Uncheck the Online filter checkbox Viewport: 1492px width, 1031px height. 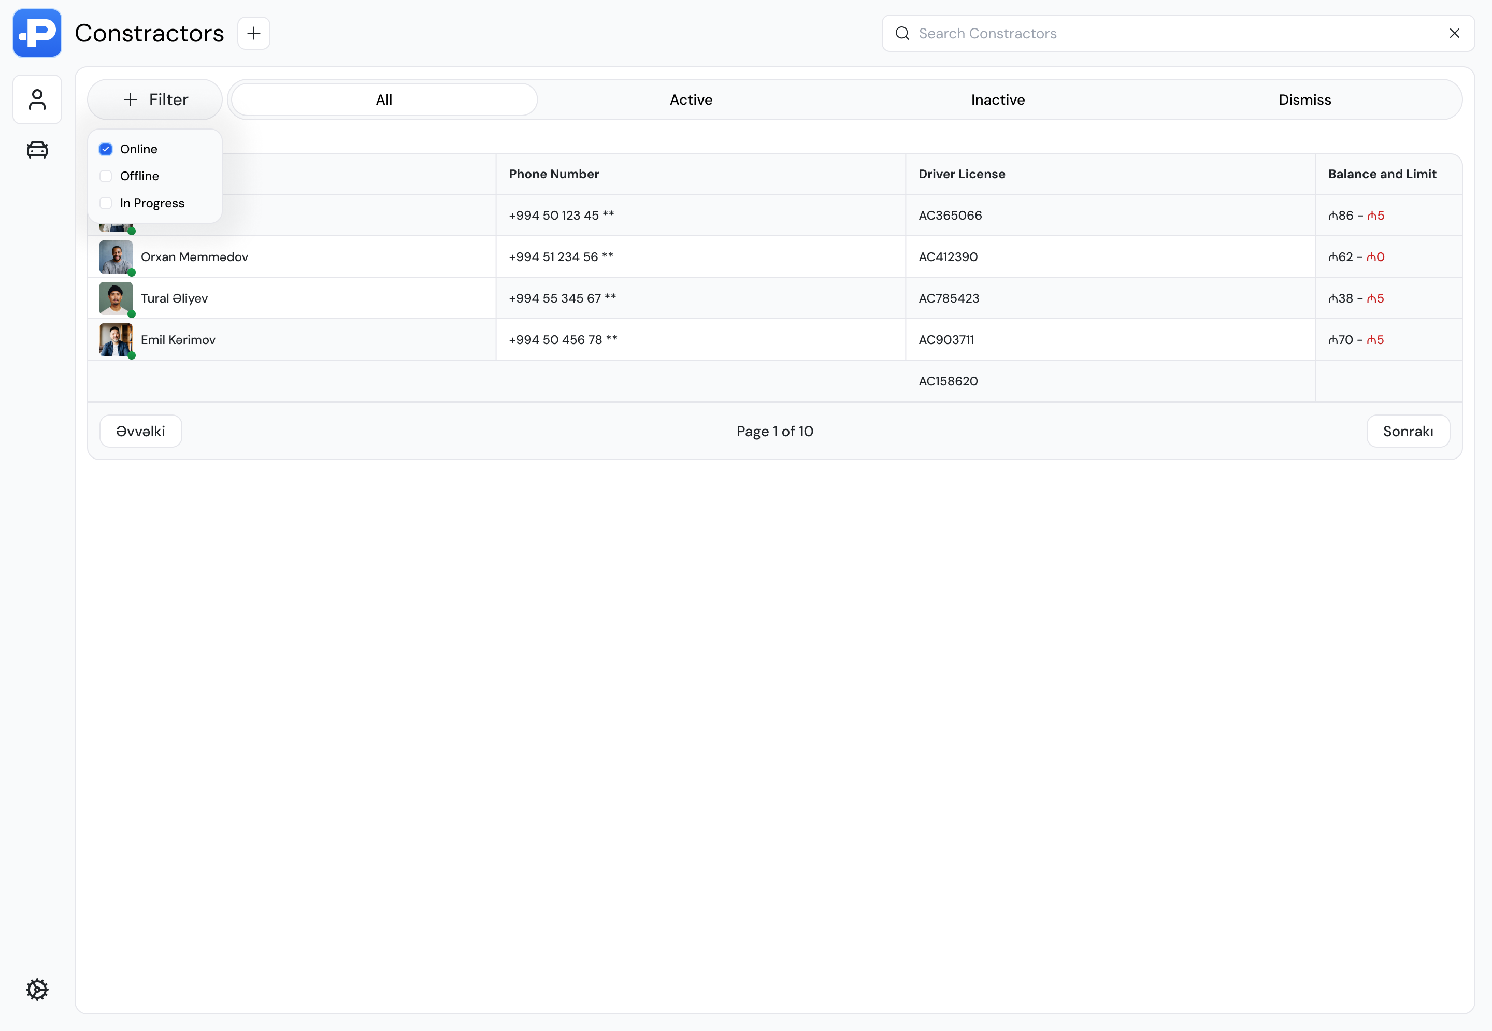pyautogui.click(x=106, y=149)
